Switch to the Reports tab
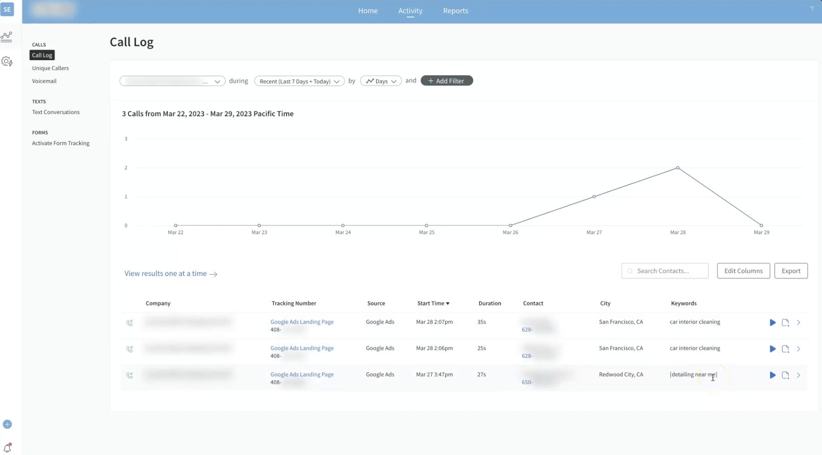The width and height of the screenshot is (822, 455). pyautogui.click(x=455, y=11)
